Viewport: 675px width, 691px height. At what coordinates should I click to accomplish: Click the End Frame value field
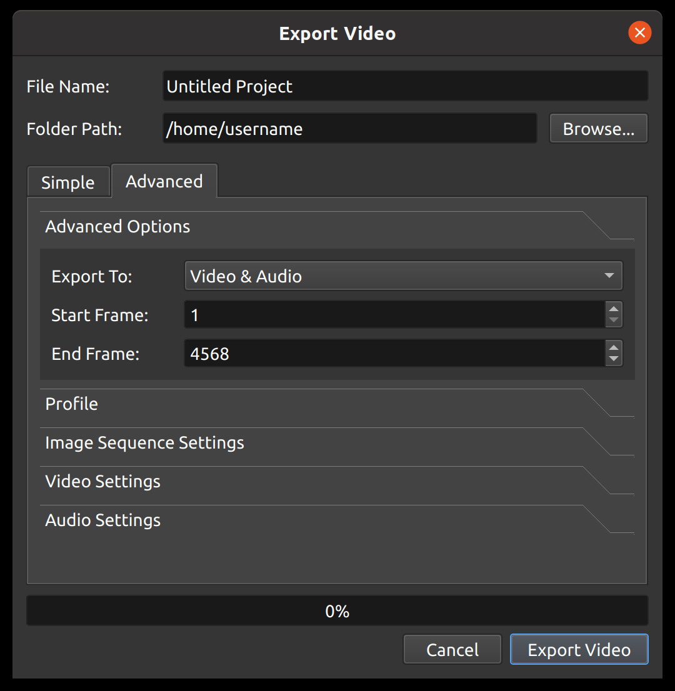[x=394, y=353]
